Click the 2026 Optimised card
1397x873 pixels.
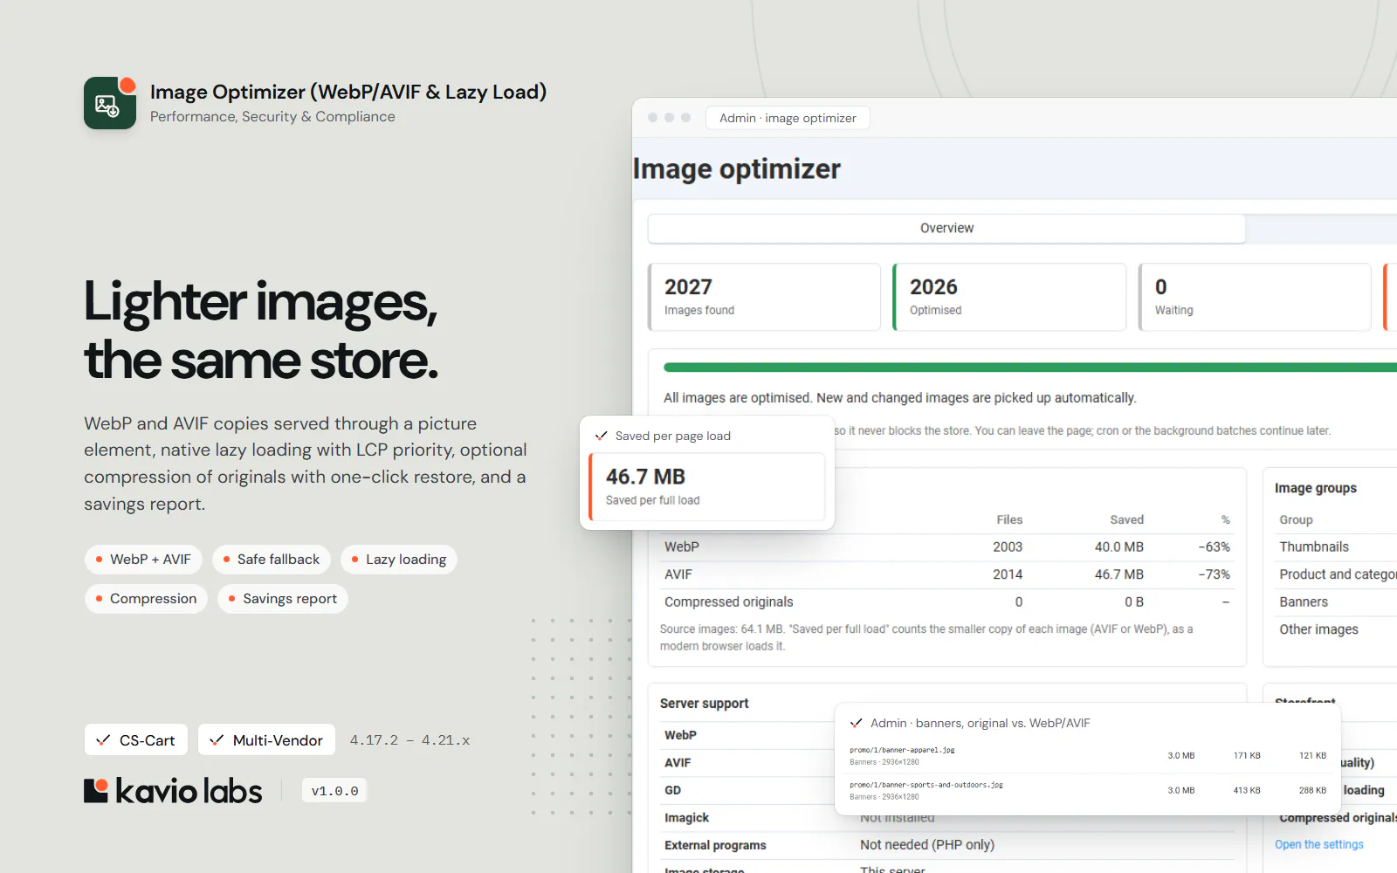(1009, 297)
